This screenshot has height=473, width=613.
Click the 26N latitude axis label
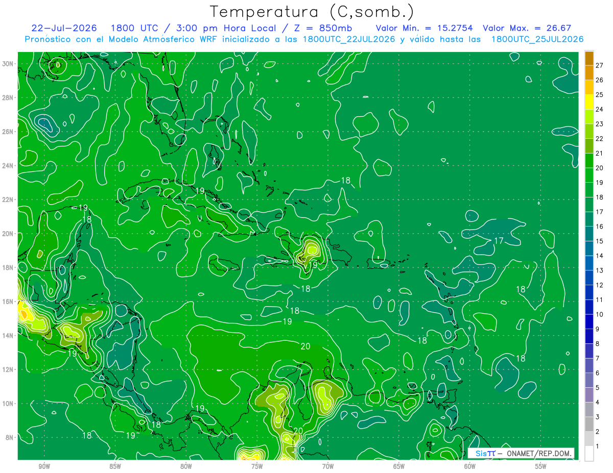8,132
